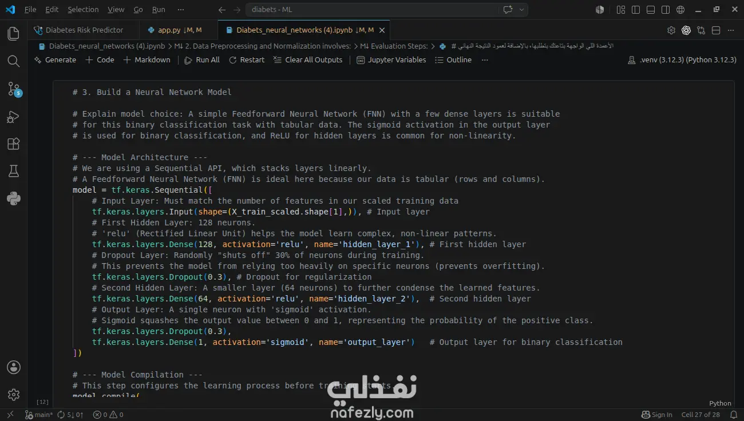Image resolution: width=744 pixels, height=421 pixels.
Task: Click the main* branch in status bar
Action: [x=38, y=415]
